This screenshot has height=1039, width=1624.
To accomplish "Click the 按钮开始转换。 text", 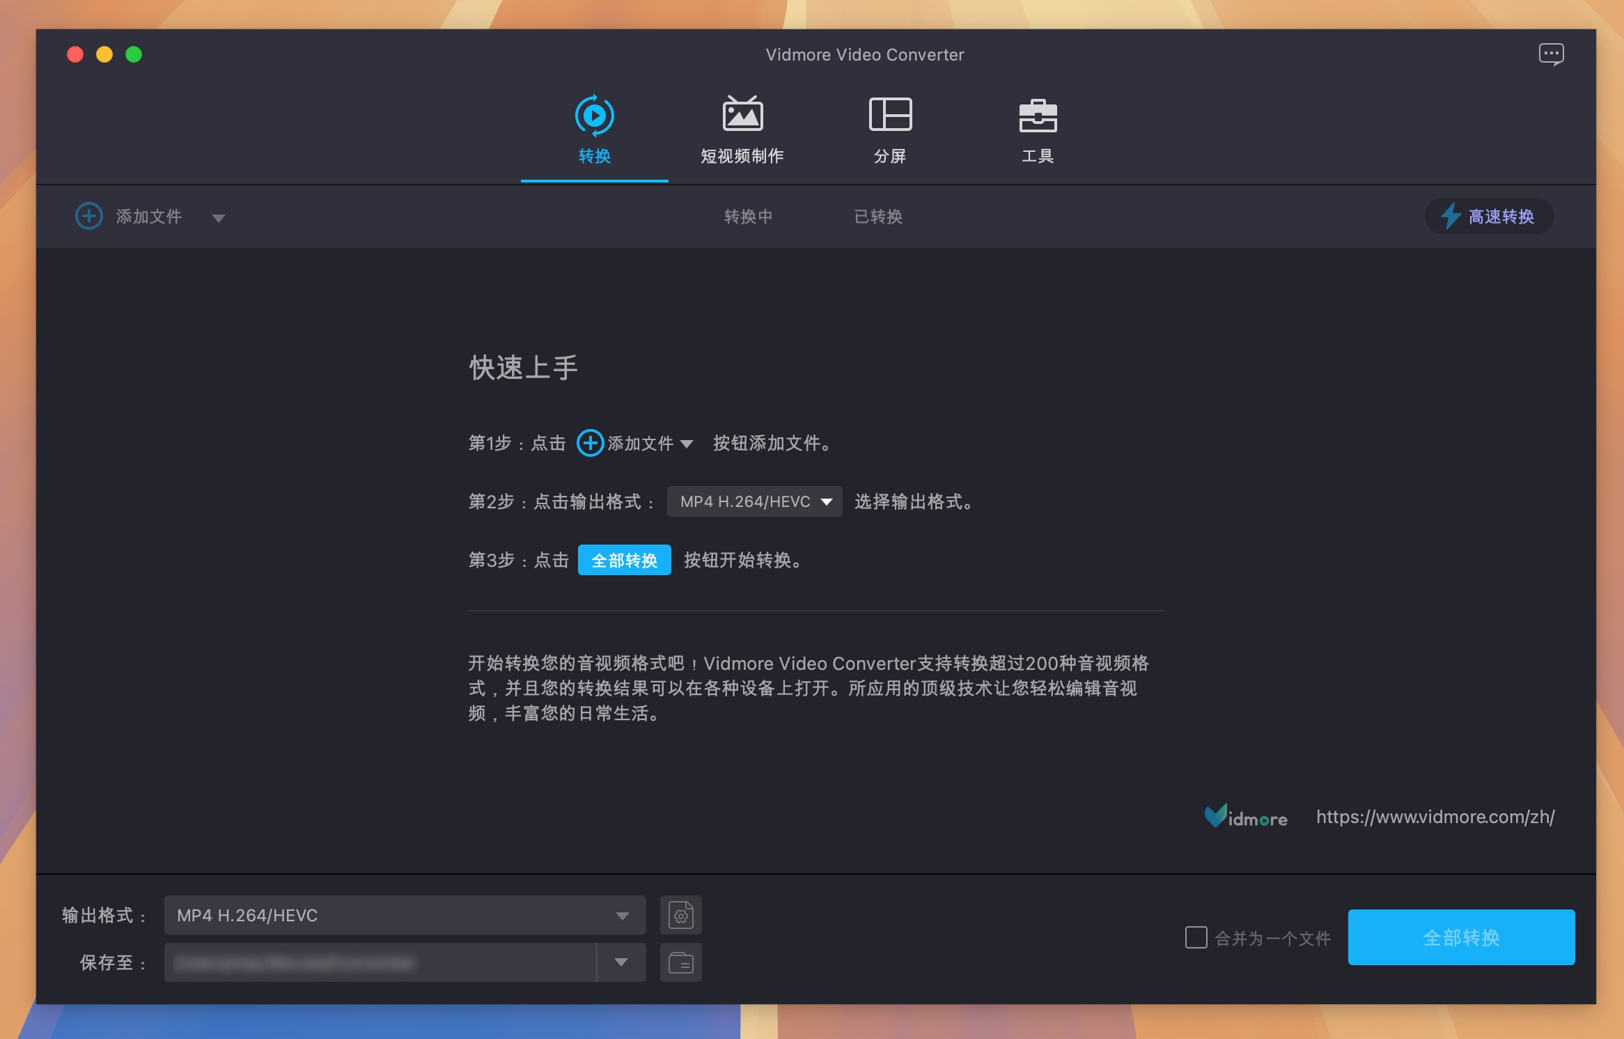I will click(743, 560).
